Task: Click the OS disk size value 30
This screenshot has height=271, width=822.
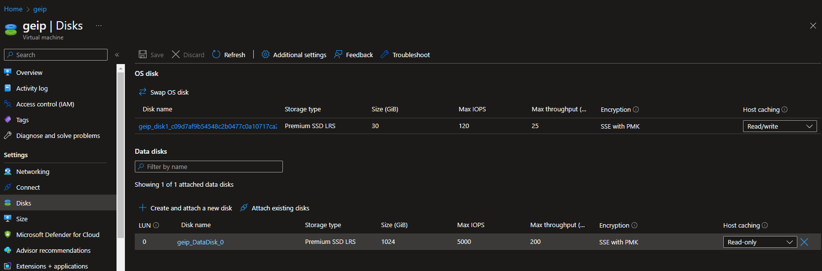Action: click(x=375, y=126)
